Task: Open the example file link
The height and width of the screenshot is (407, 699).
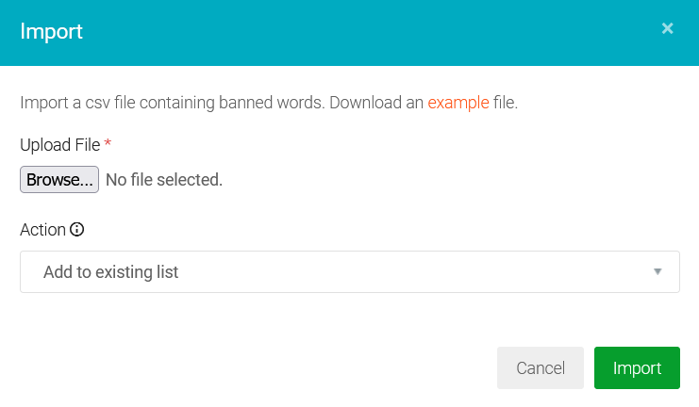Action: [x=458, y=103]
